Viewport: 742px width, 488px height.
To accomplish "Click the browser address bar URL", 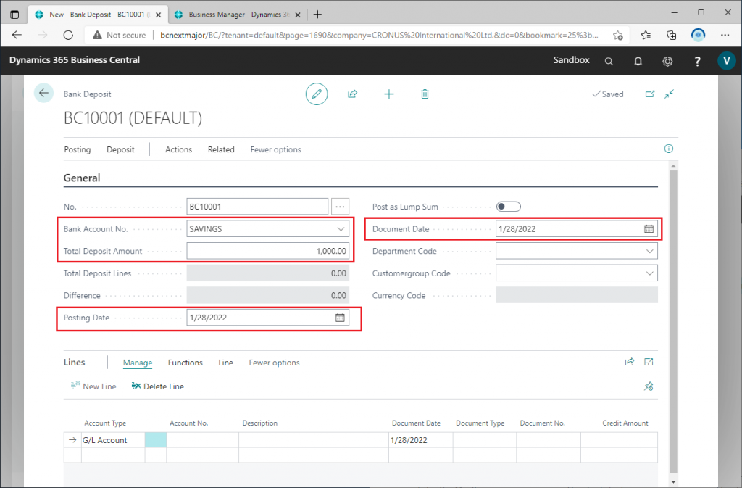I will click(379, 35).
